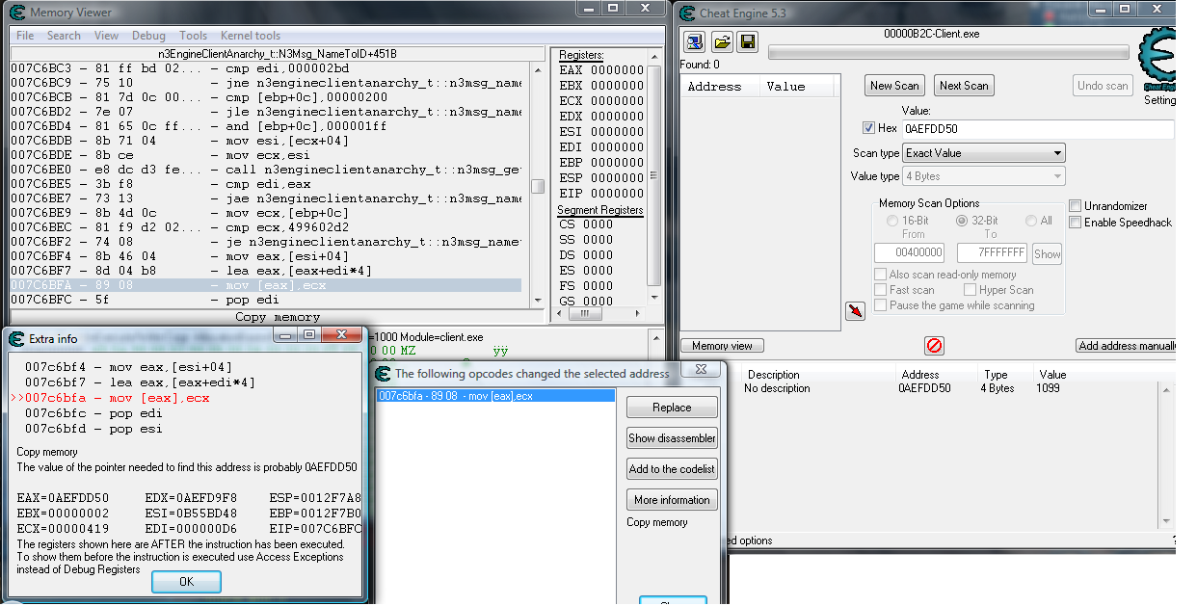Viewport: 1197px width, 606px height.
Task: Click the hex Value input field
Action: (1037, 128)
